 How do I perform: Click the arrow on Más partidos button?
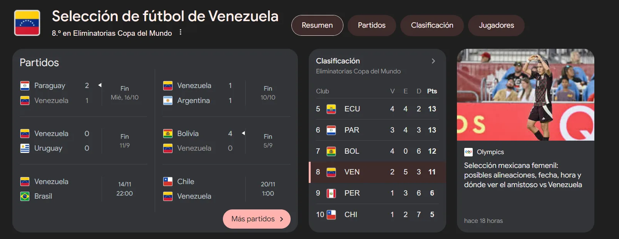pos(281,219)
